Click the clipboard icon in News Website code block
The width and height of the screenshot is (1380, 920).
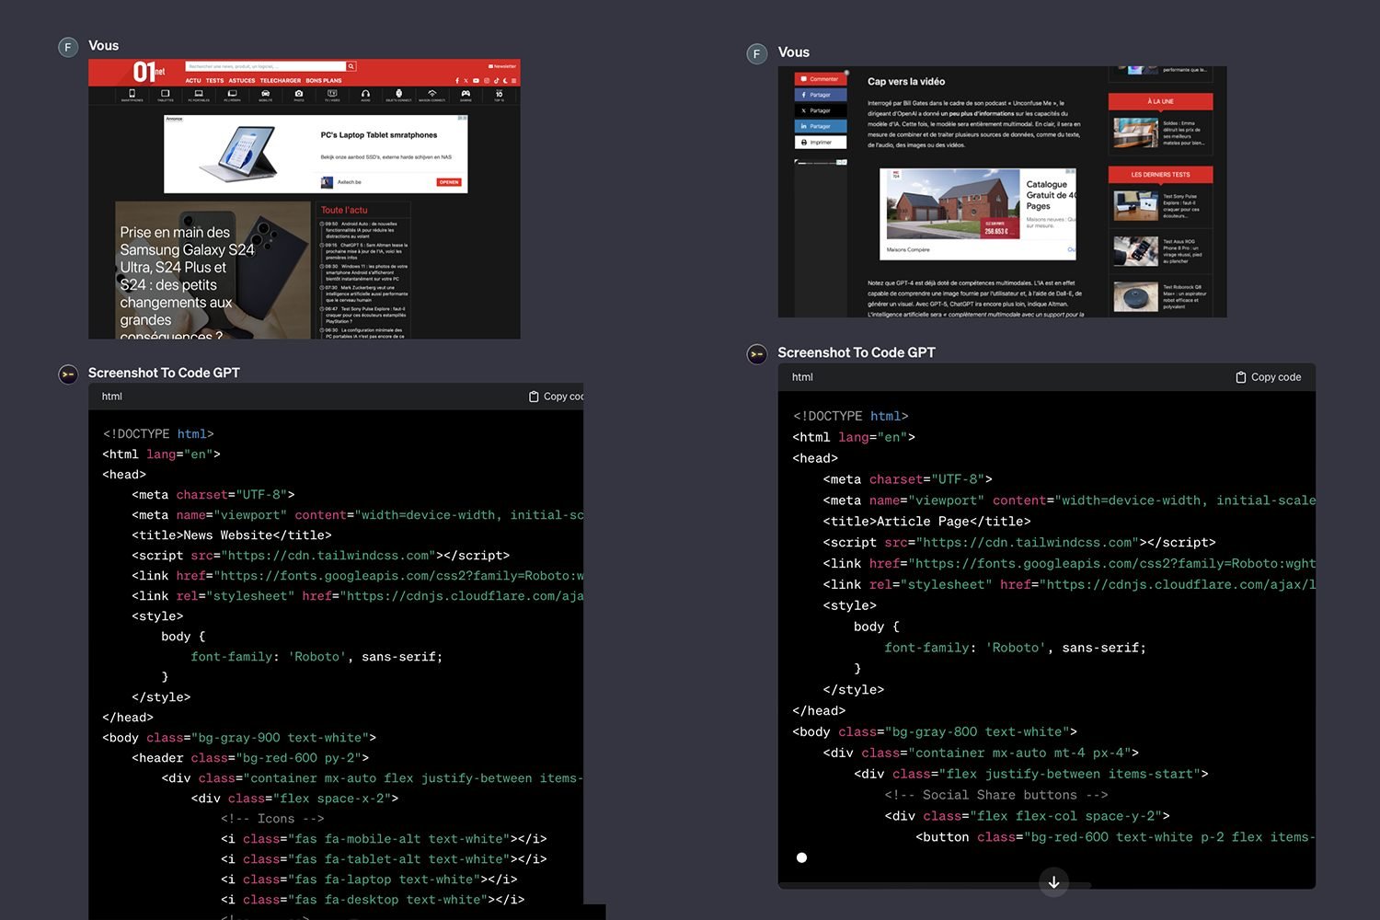tap(534, 397)
